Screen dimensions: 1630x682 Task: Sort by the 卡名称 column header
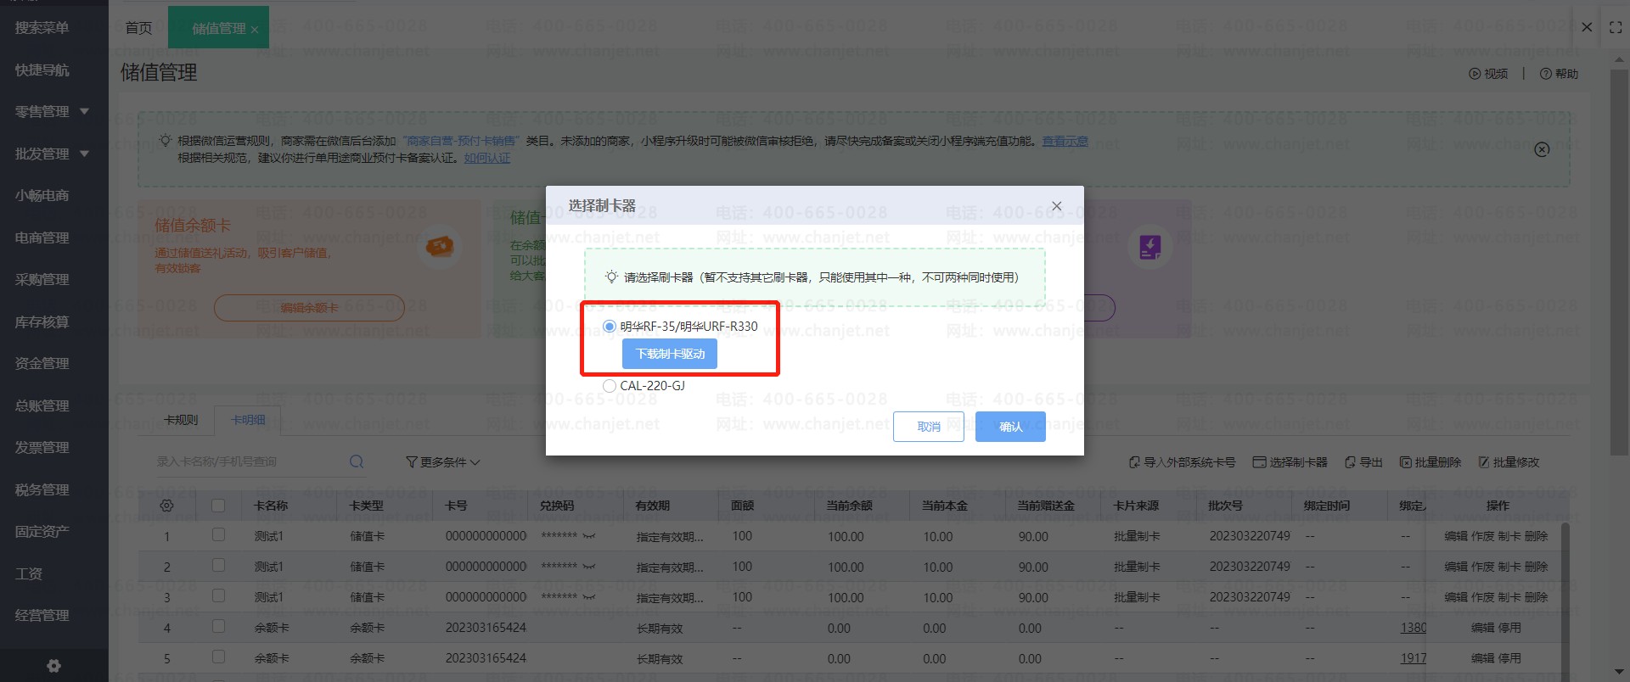tap(272, 506)
